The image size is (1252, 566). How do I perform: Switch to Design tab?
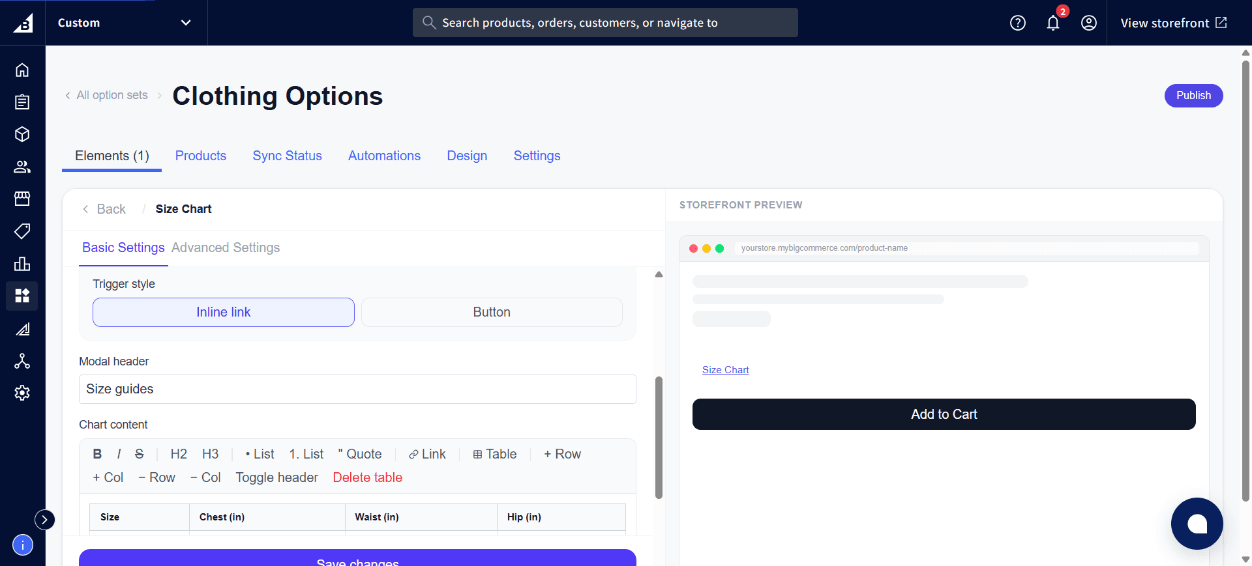467,156
